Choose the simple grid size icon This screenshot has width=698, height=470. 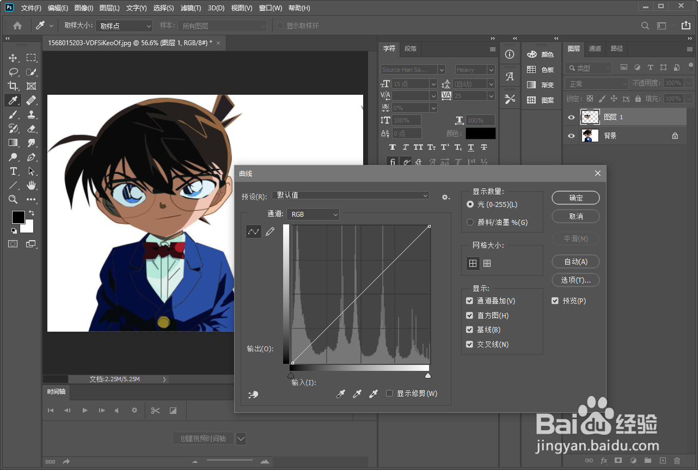click(473, 263)
